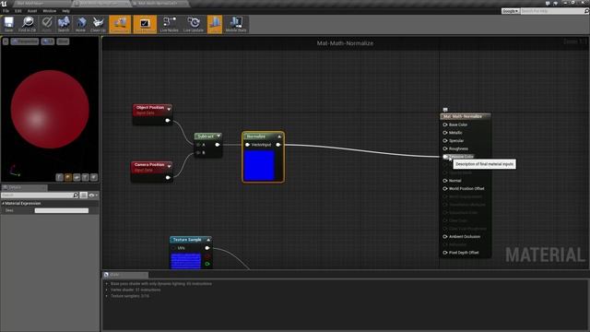Toggle the Connectors toolbar button

click(x=120, y=24)
